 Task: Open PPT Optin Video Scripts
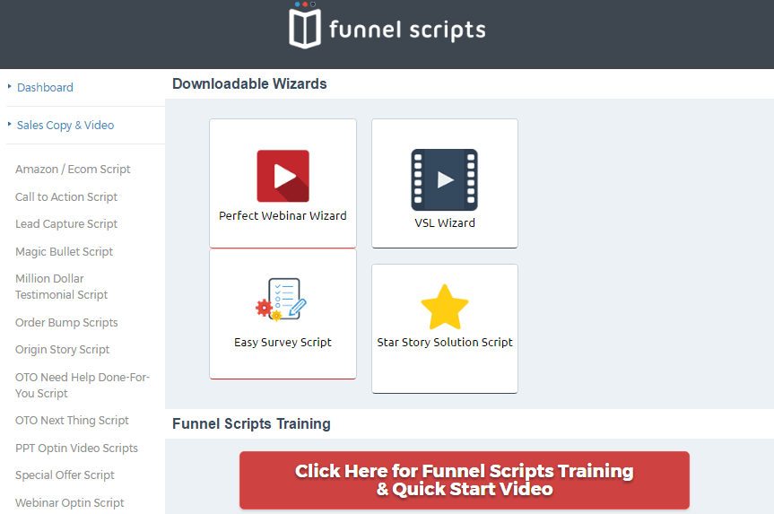tap(76, 449)
